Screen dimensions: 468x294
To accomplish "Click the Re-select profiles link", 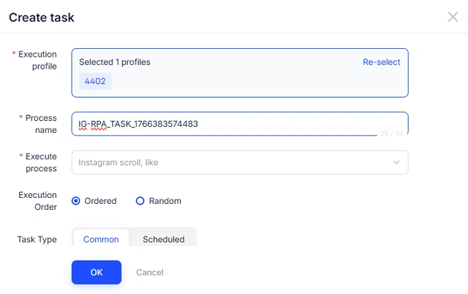I will 381,62.
